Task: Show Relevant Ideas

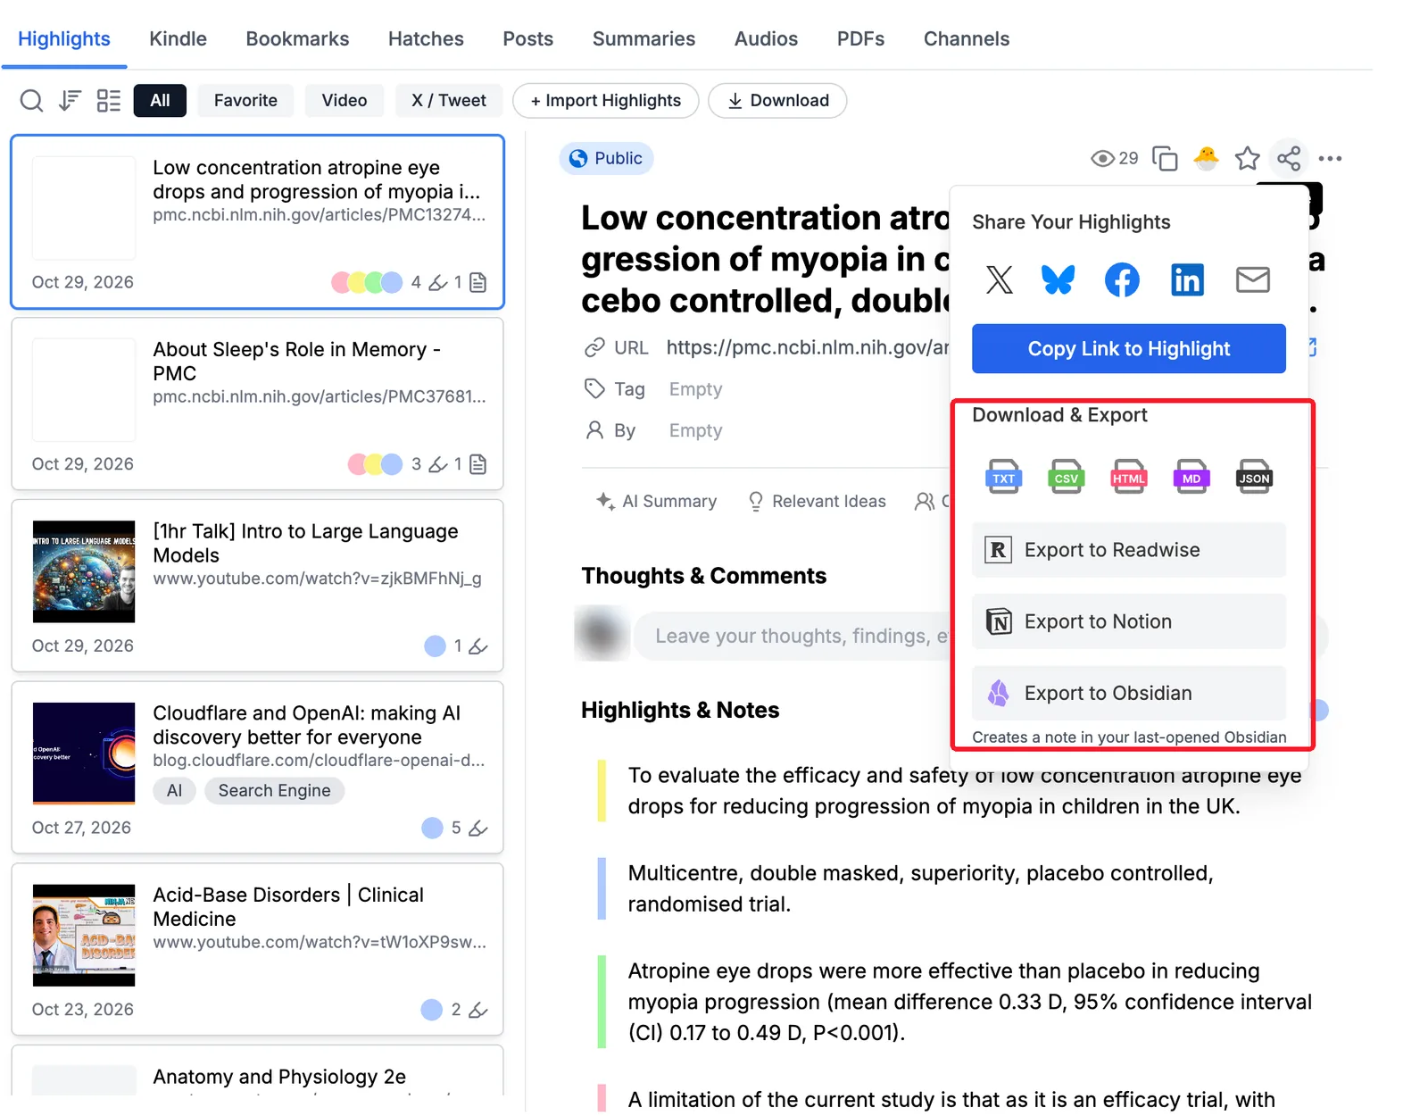Action: point(817,502)
